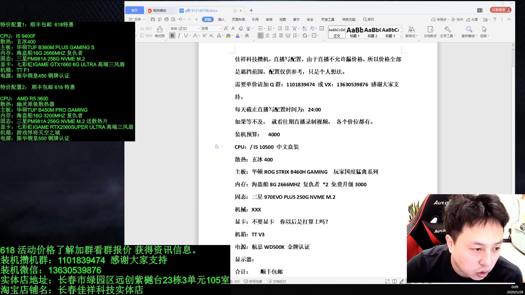Viewport: 525px width, 295px height.
Task: Click the Clear Formatting eraser icon
Action: click(x=241, y=28)
